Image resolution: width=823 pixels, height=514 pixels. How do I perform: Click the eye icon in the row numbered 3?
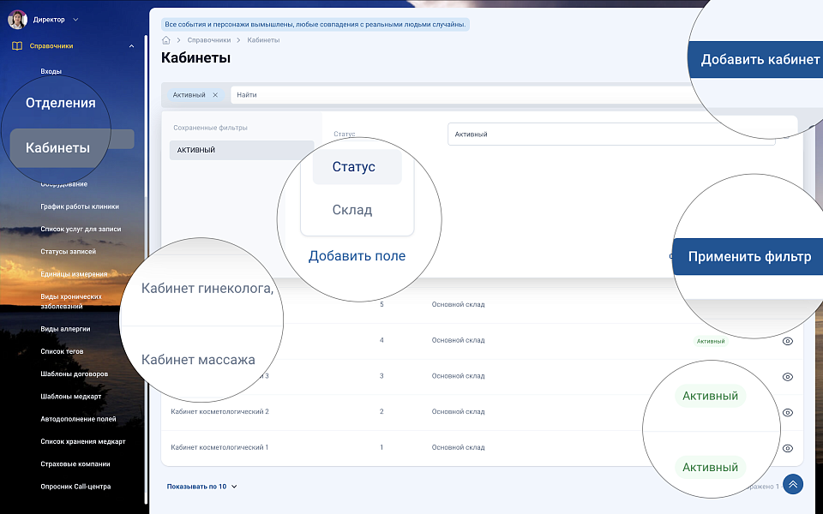click(x=788, y=377)
